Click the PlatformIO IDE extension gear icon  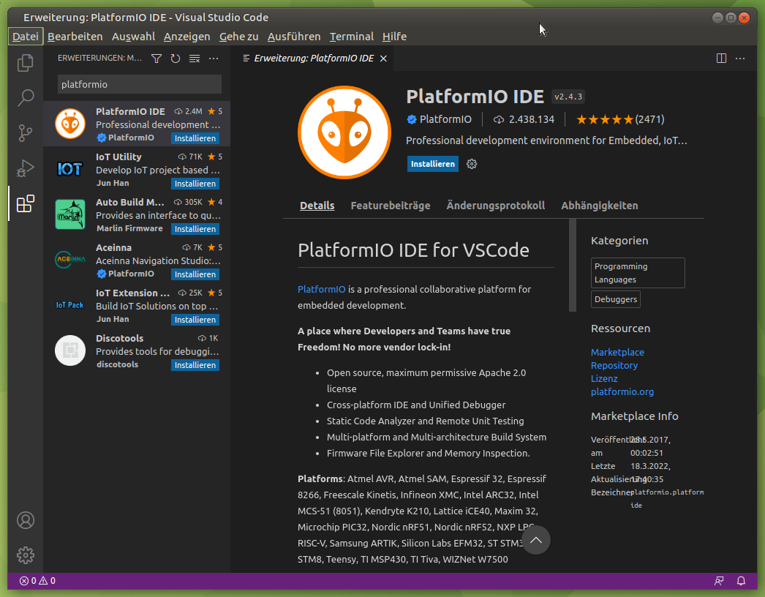(x=471, y=164)
